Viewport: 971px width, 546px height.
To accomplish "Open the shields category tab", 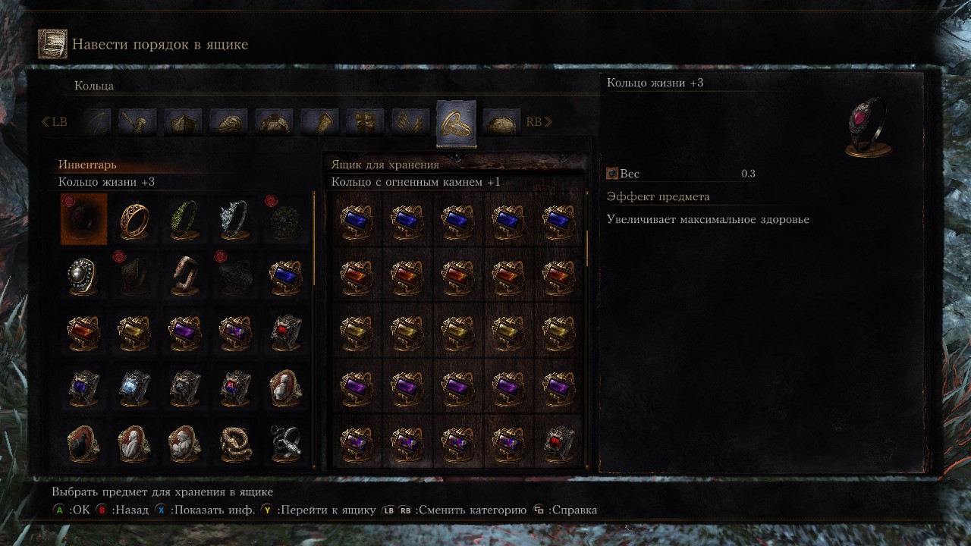I will [x=184, y=122].
